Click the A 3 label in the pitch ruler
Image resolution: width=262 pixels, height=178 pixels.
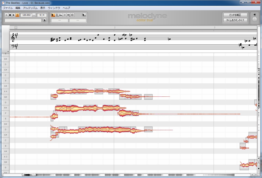pyautogui.click(x=6, y=157)
